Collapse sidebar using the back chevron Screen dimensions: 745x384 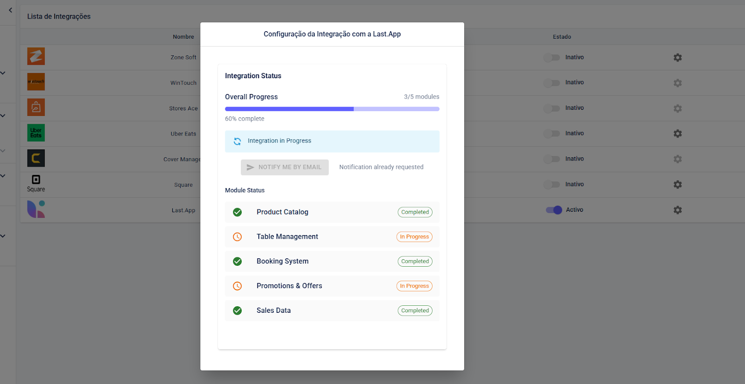[x=10, y=10]
